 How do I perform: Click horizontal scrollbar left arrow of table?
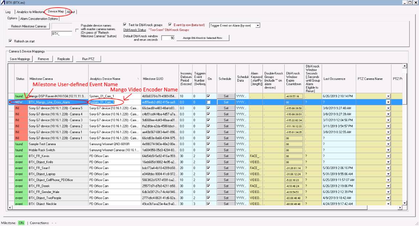[10, 207]
